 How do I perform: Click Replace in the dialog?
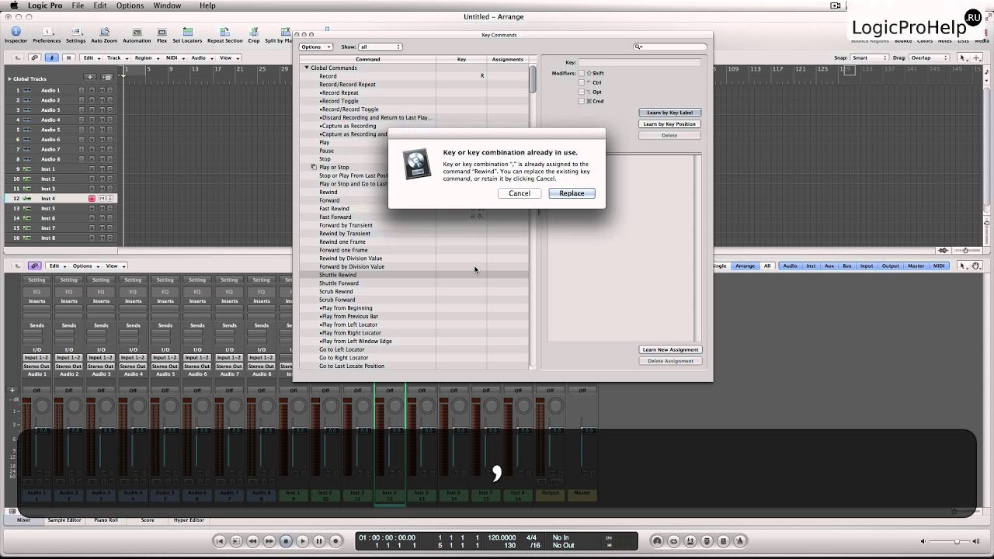coord(572,193)
